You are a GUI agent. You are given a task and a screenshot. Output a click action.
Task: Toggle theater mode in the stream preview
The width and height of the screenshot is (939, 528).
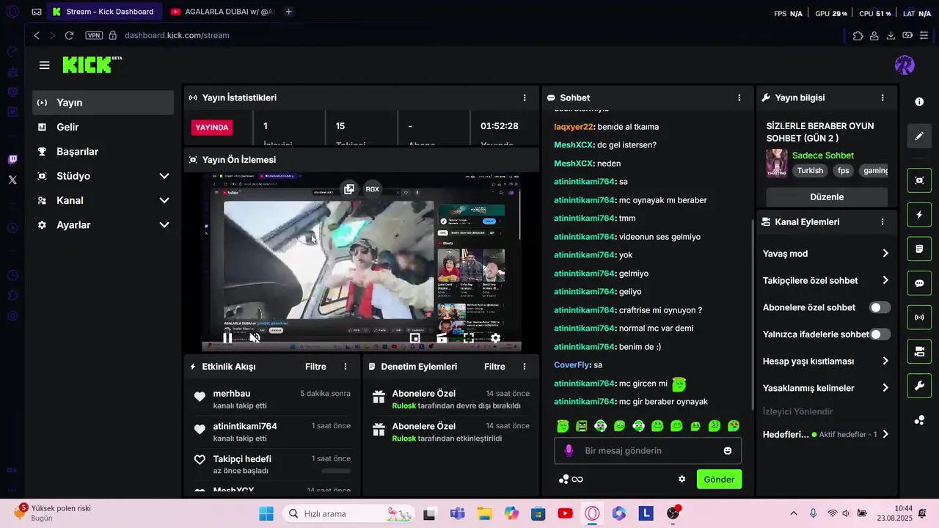442,338
